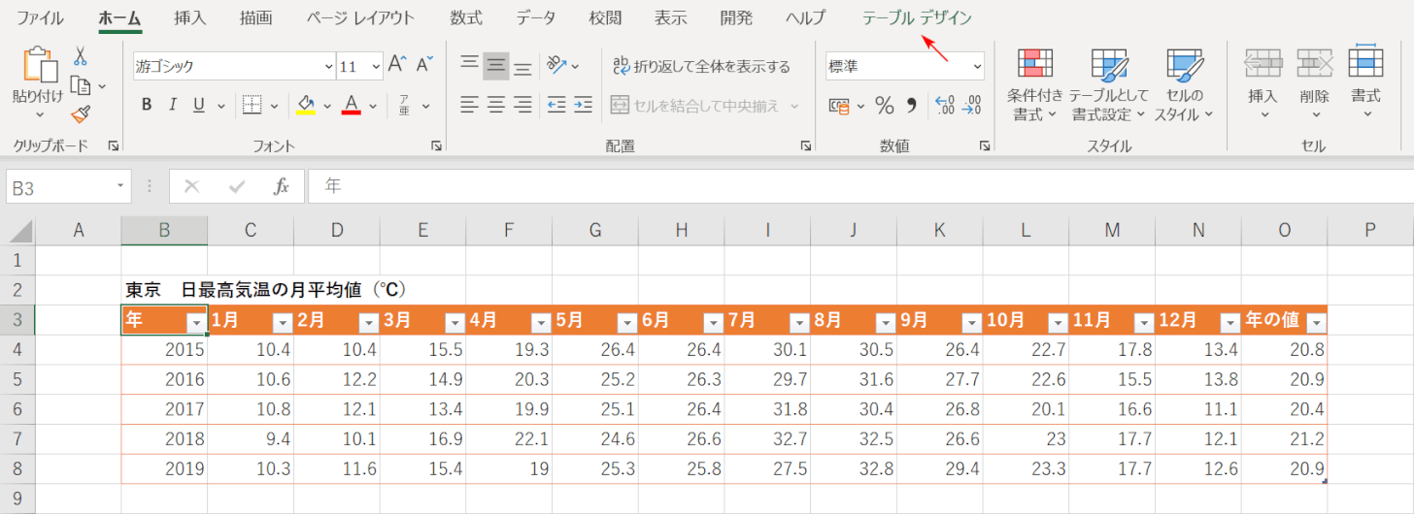The height and width of the screenshot is (514, 1414).
Task: Open font settings dialog launcher
Action: 435,145
